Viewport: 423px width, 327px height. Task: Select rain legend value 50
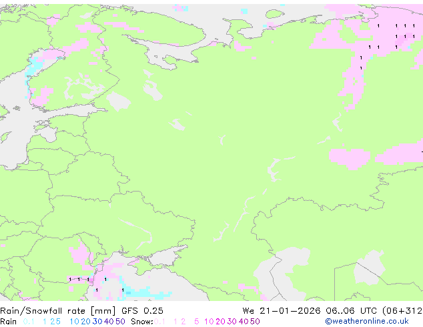120,322
